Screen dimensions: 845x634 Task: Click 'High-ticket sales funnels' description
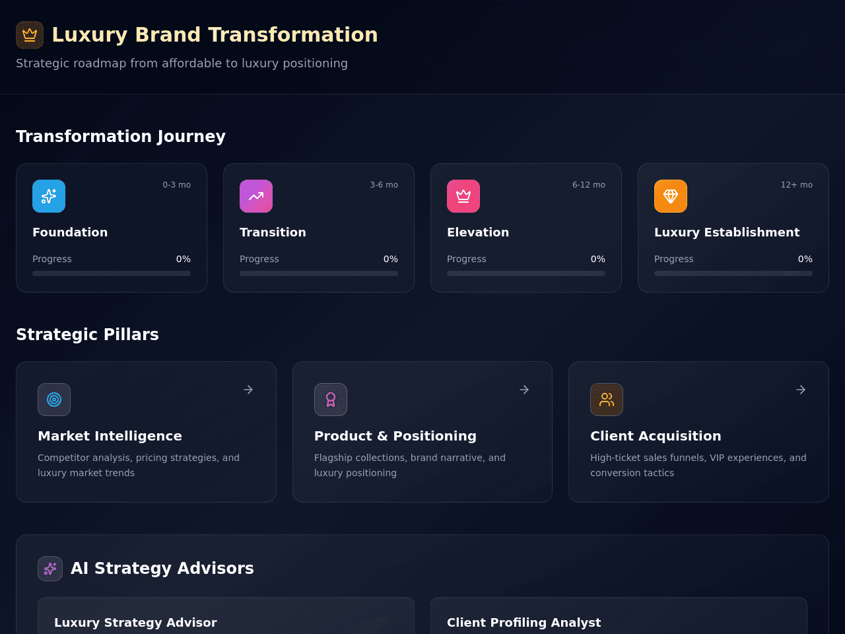coord(698,465)
